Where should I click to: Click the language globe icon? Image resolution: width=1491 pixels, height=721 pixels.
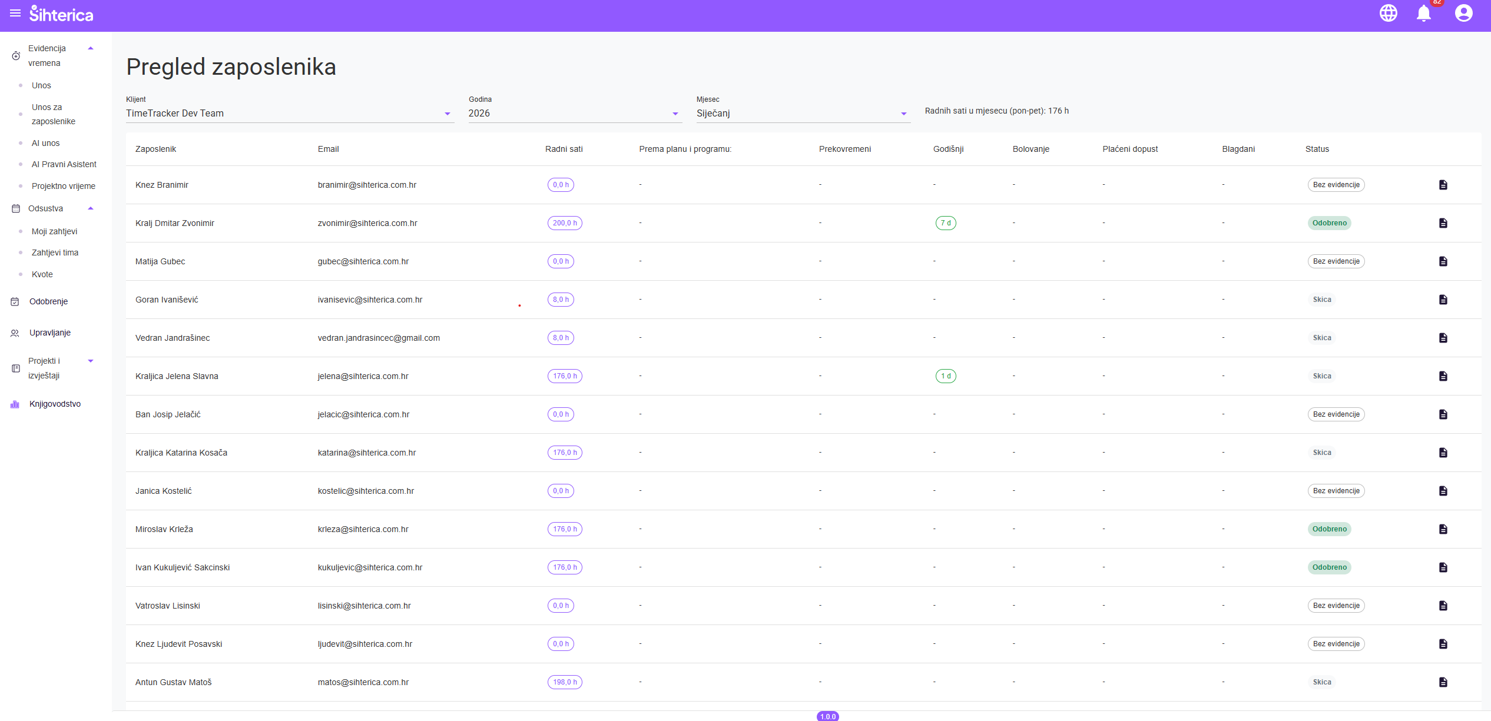point(1388,13)
